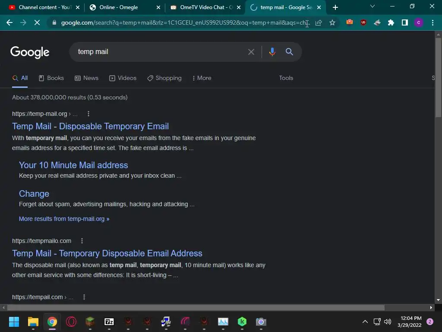Viewport: 442px width, 332px height.
Task: Close the temp mail Google Search tab
Action: tap(319, 8)
